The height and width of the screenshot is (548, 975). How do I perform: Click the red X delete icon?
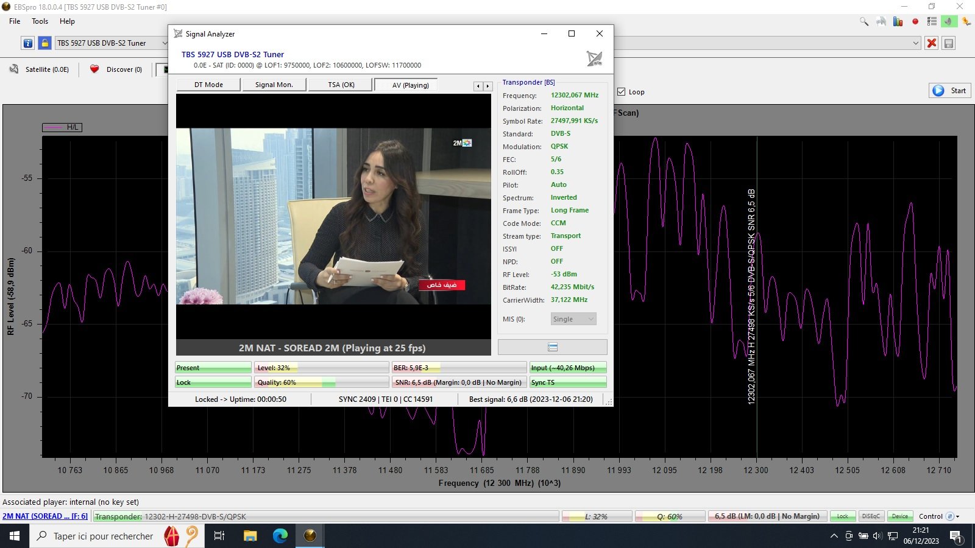click(931, 43)
